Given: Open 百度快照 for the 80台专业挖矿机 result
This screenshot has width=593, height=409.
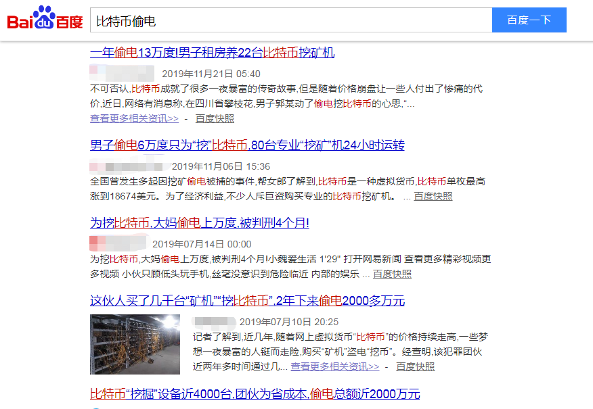Looking at the screenshot, I should (x=433, y=197).
